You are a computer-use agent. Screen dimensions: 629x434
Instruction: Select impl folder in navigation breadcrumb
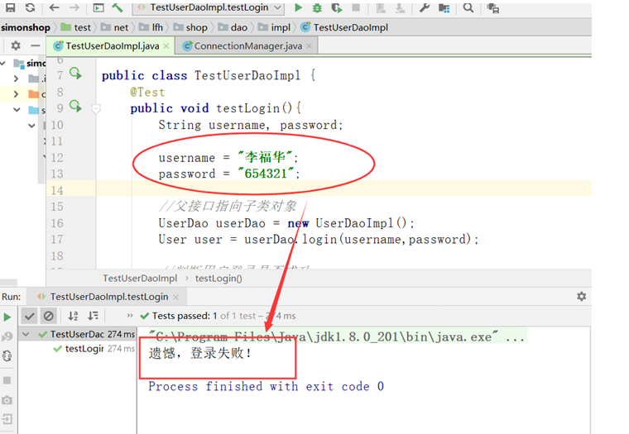275,27
